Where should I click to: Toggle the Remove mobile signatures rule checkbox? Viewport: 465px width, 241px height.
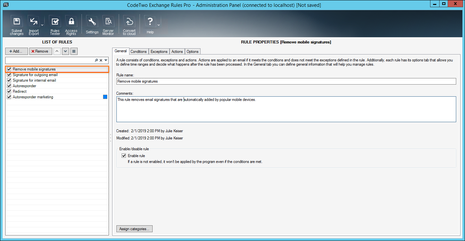pyautogui.click(x=9, y=69)
